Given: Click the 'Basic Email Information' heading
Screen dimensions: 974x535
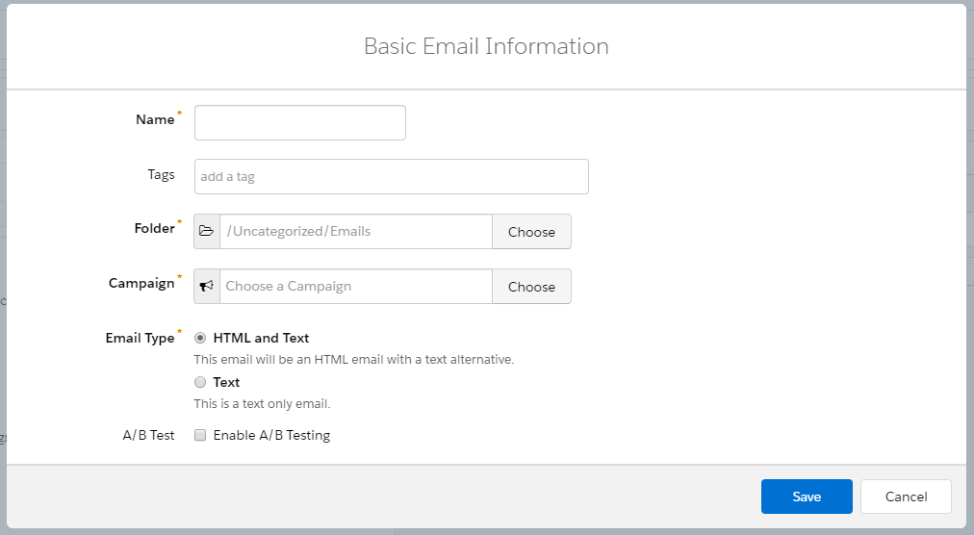Looking at the screenshot, I should (x=486, y=46).
